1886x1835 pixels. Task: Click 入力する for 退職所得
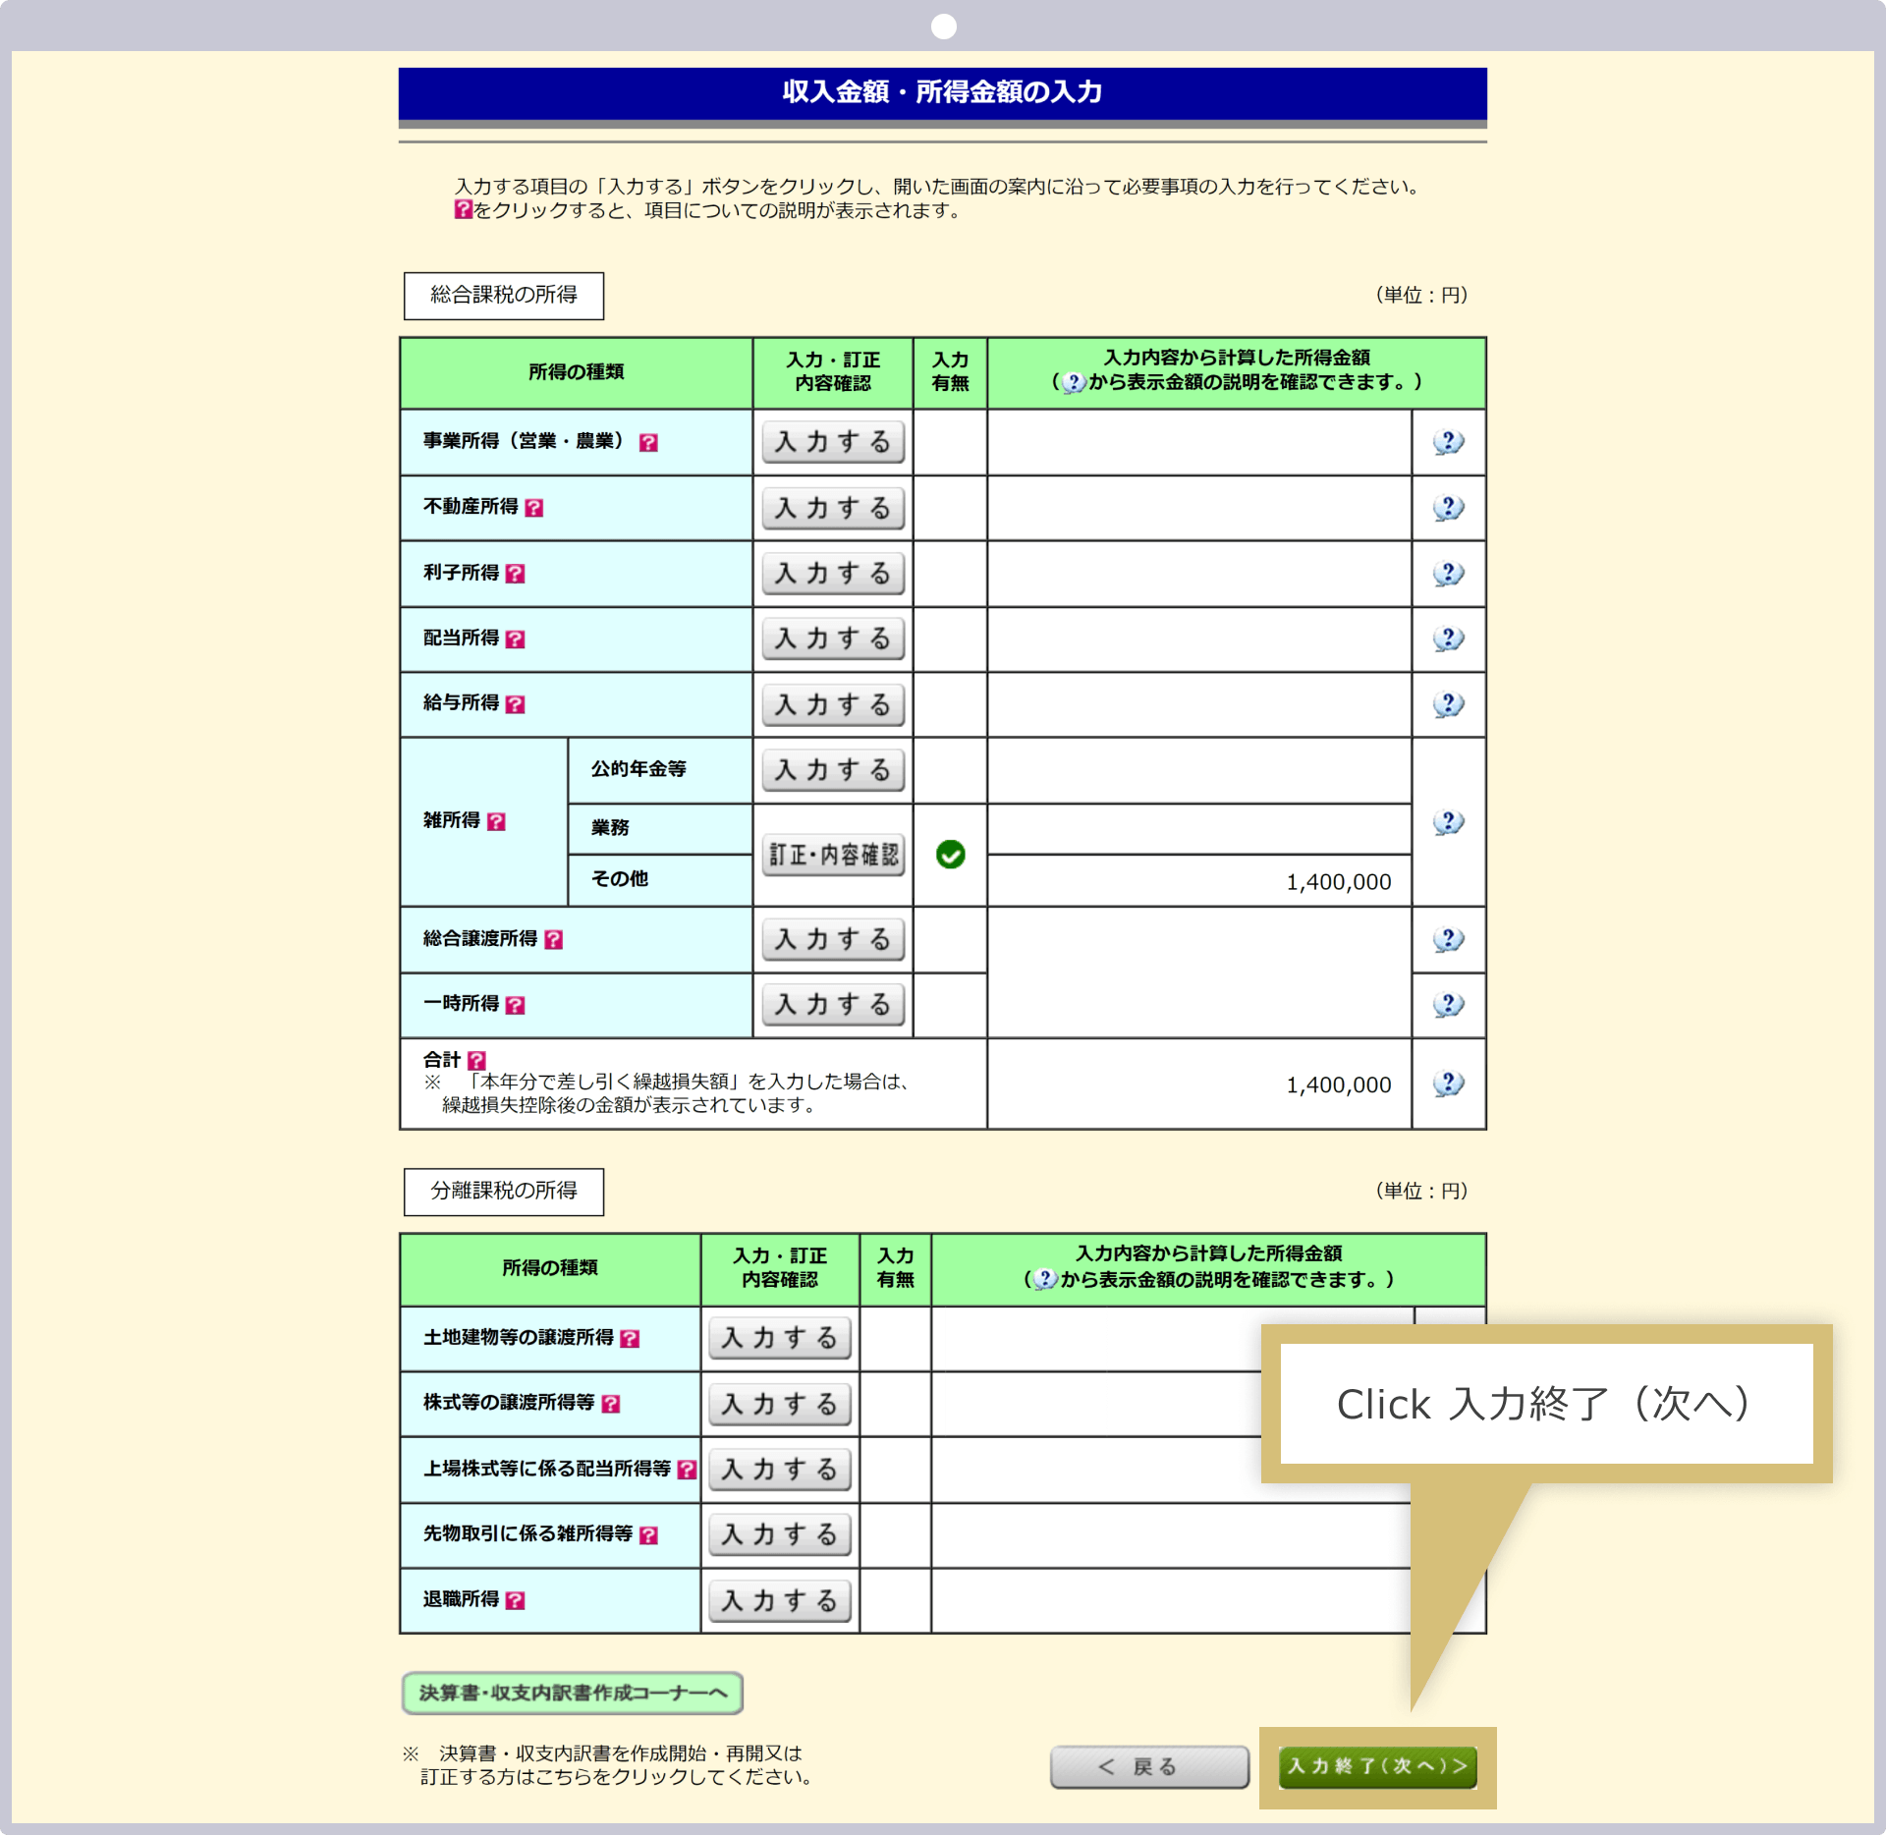[x=780, y=1601]
